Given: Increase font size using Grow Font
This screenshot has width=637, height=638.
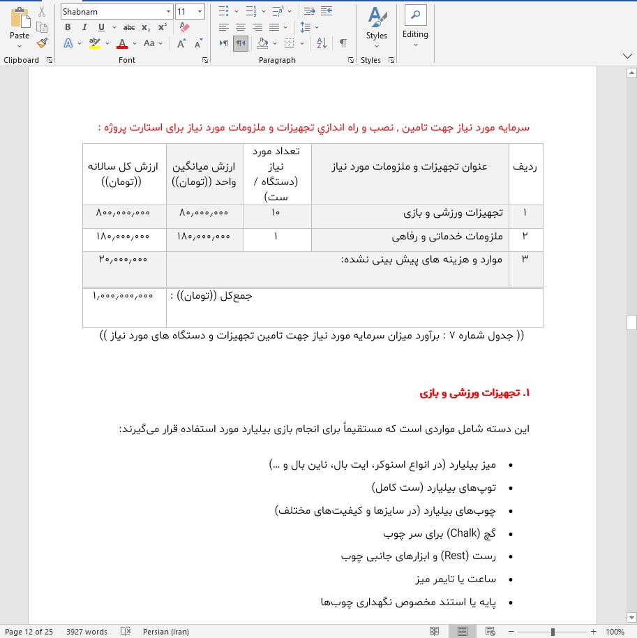Looking at the screenshot, I should pyautogui.click(x=181, y=43).
